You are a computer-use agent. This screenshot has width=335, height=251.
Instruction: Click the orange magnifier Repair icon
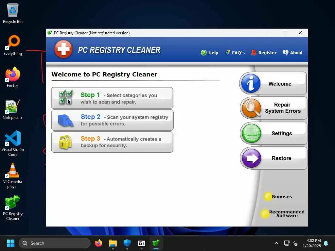pos(252,108)
